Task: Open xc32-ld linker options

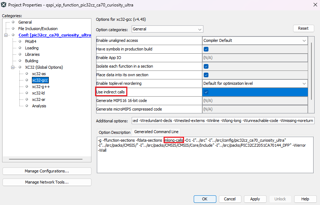Action: 38,93
